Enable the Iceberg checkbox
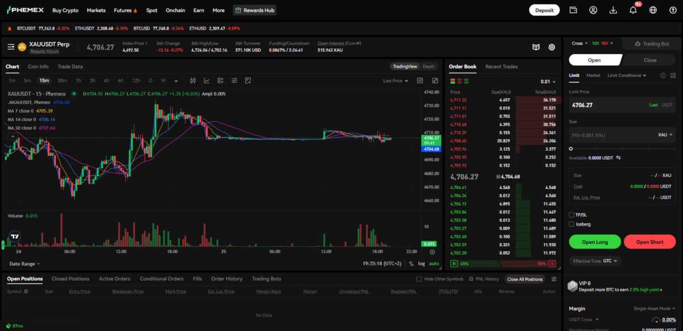Screen dimensions: 683x331 [571, 224]
